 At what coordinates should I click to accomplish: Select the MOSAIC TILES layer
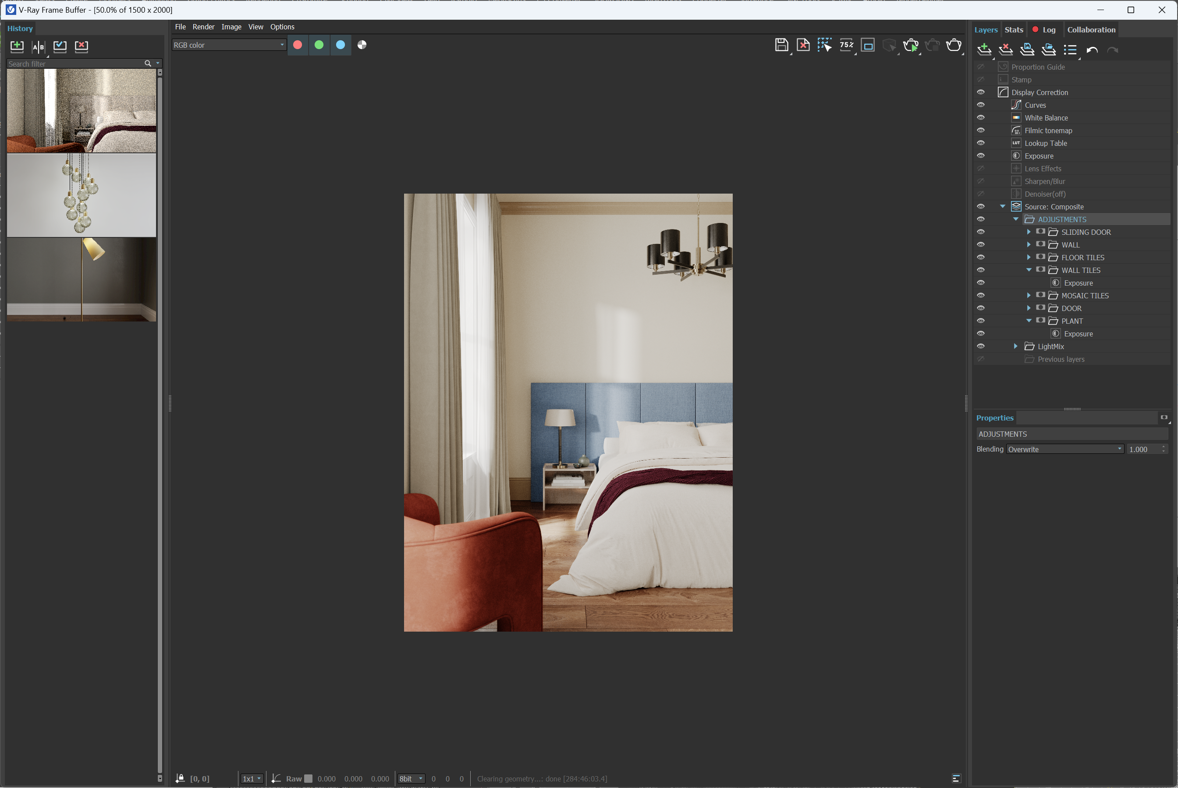point(1085,296)
